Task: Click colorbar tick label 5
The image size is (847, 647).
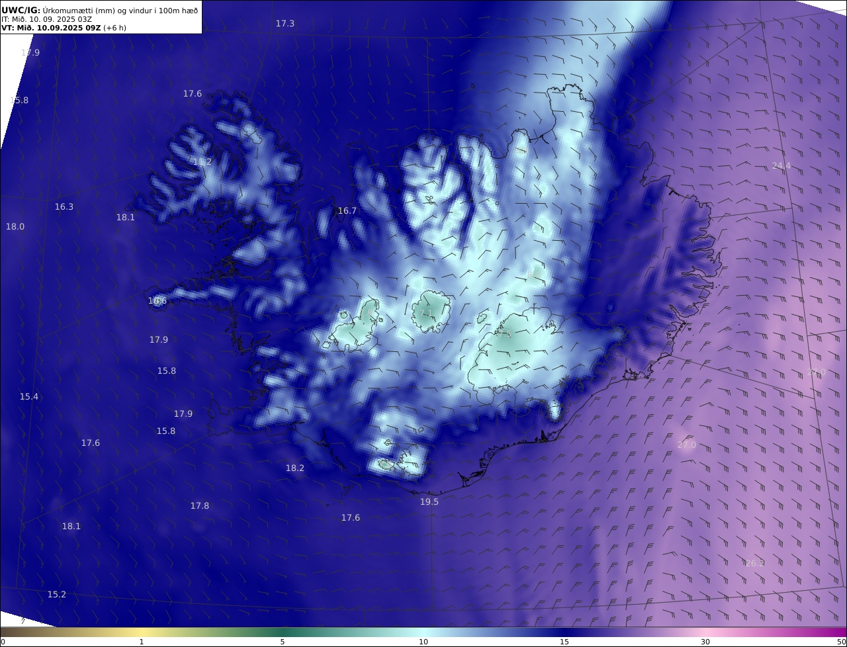Action: (283, 642)
